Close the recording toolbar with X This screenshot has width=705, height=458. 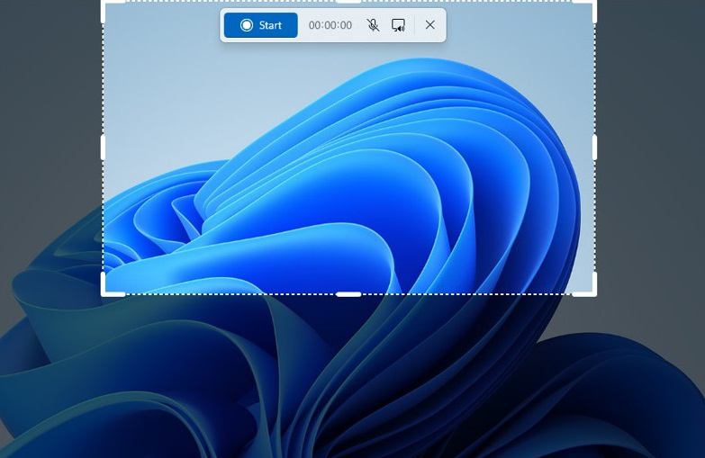tap(429, 25)
